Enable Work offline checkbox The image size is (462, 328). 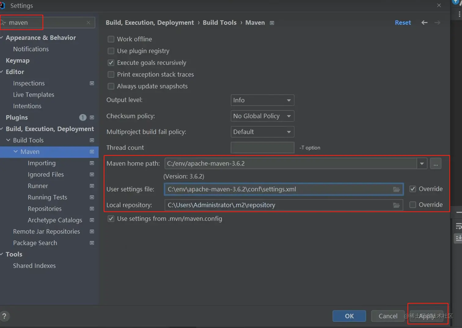coord(111,39)
